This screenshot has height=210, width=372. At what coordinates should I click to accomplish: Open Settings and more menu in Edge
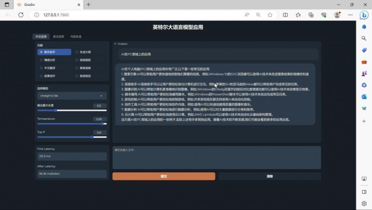(350, 15)
